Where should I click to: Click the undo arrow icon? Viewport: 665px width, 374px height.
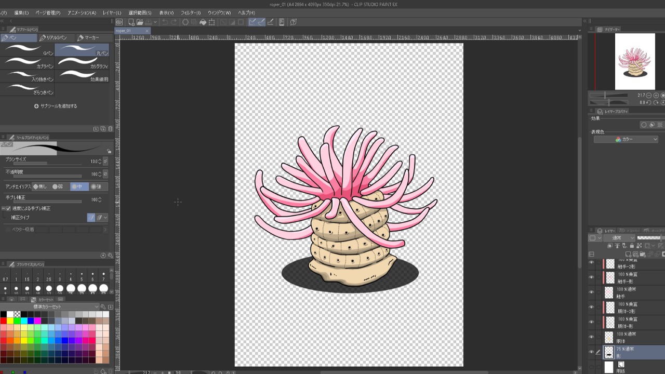click(x=165, y=22)
